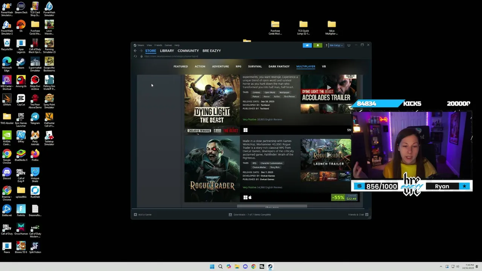Open the RustDesk desktop icon

pyautogui.click(x=35, y=192)
